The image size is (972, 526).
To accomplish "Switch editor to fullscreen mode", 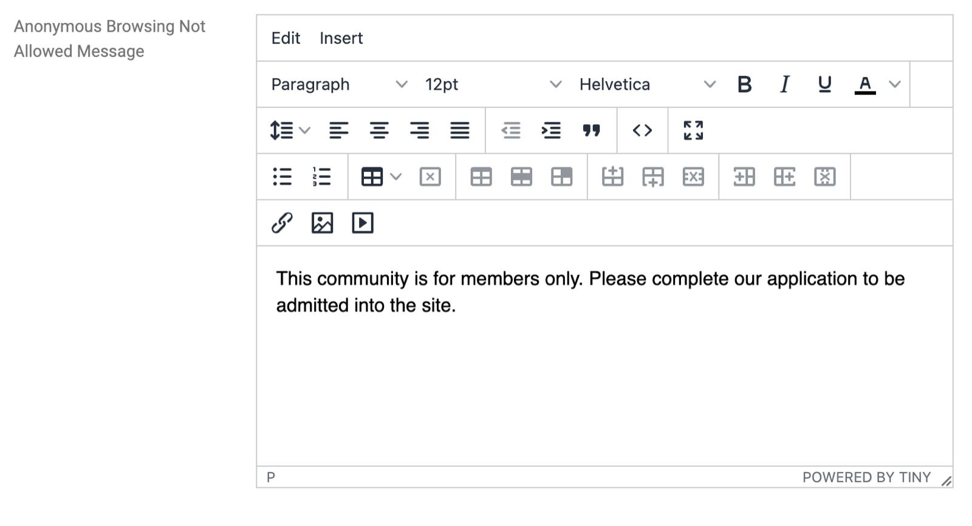I will point(693,131).
